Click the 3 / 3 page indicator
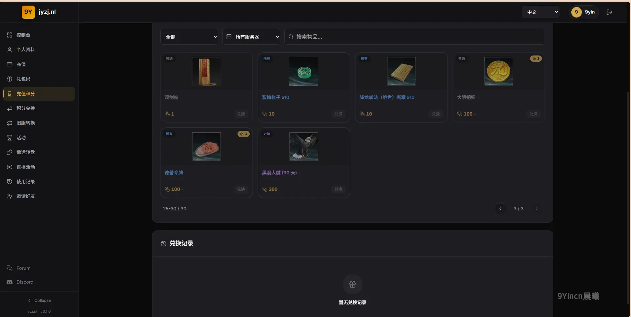 (519, 209)
